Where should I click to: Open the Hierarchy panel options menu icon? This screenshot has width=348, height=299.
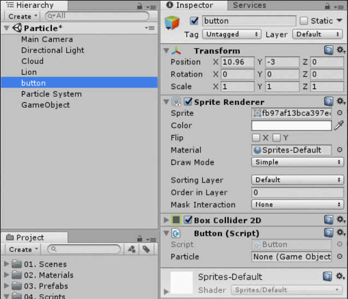[151, 7]
